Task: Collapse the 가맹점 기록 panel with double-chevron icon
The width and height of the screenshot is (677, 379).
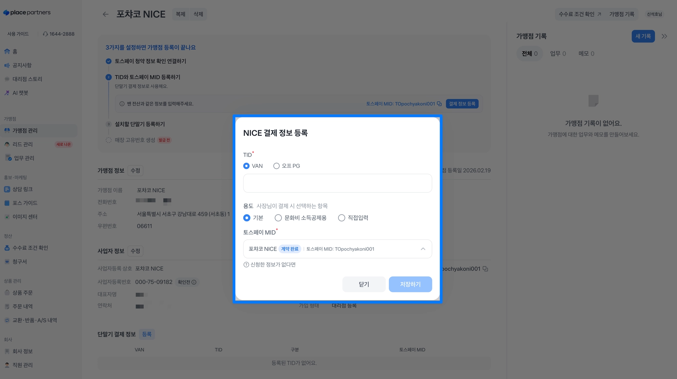Action: click(664, 36)
